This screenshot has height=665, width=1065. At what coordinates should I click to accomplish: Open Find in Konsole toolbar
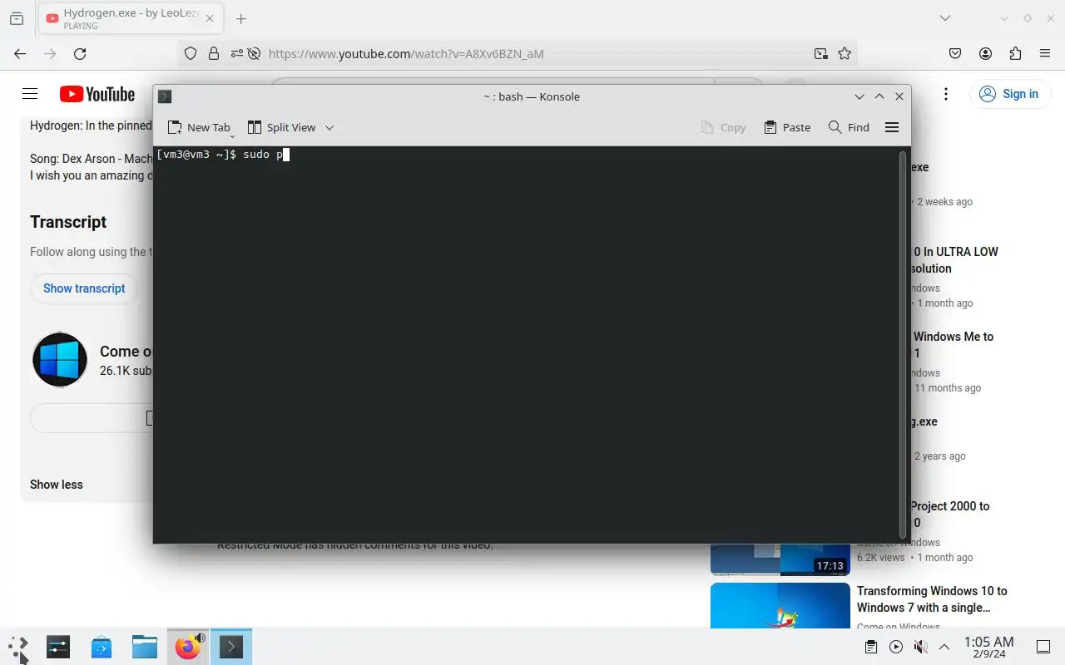coord(849,127)
